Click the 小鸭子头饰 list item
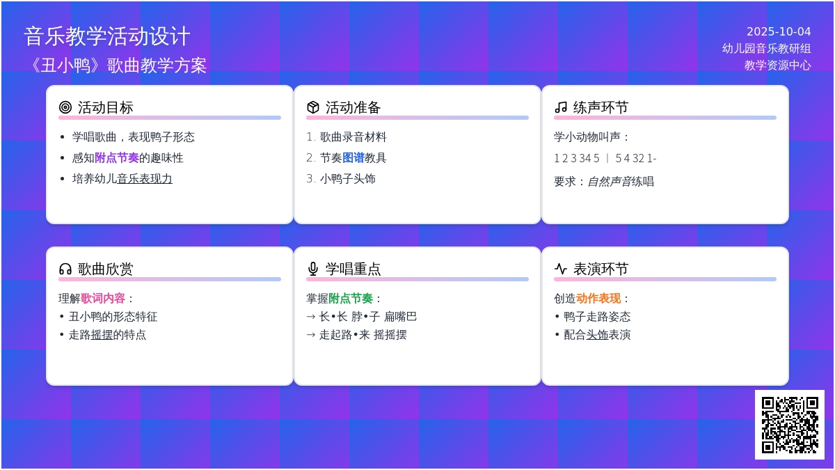This screenshot has height=470, width=835. [347, 179]
